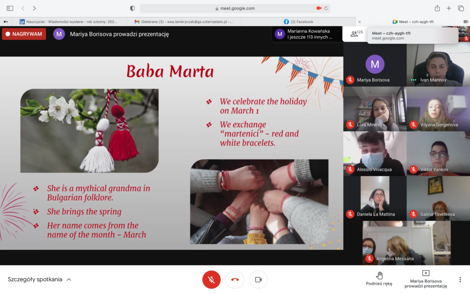Show the Safari tab overview
This screenshot has width=470, height=294.
pyautogui.click(x=461, y=8)
